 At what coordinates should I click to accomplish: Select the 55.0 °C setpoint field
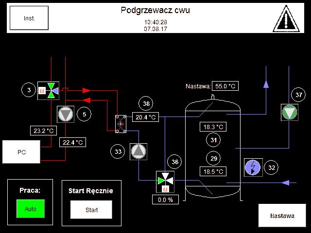pos(225,86)
